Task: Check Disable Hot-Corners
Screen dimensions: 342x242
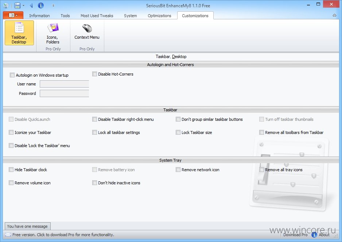Action: click(94, 74)
